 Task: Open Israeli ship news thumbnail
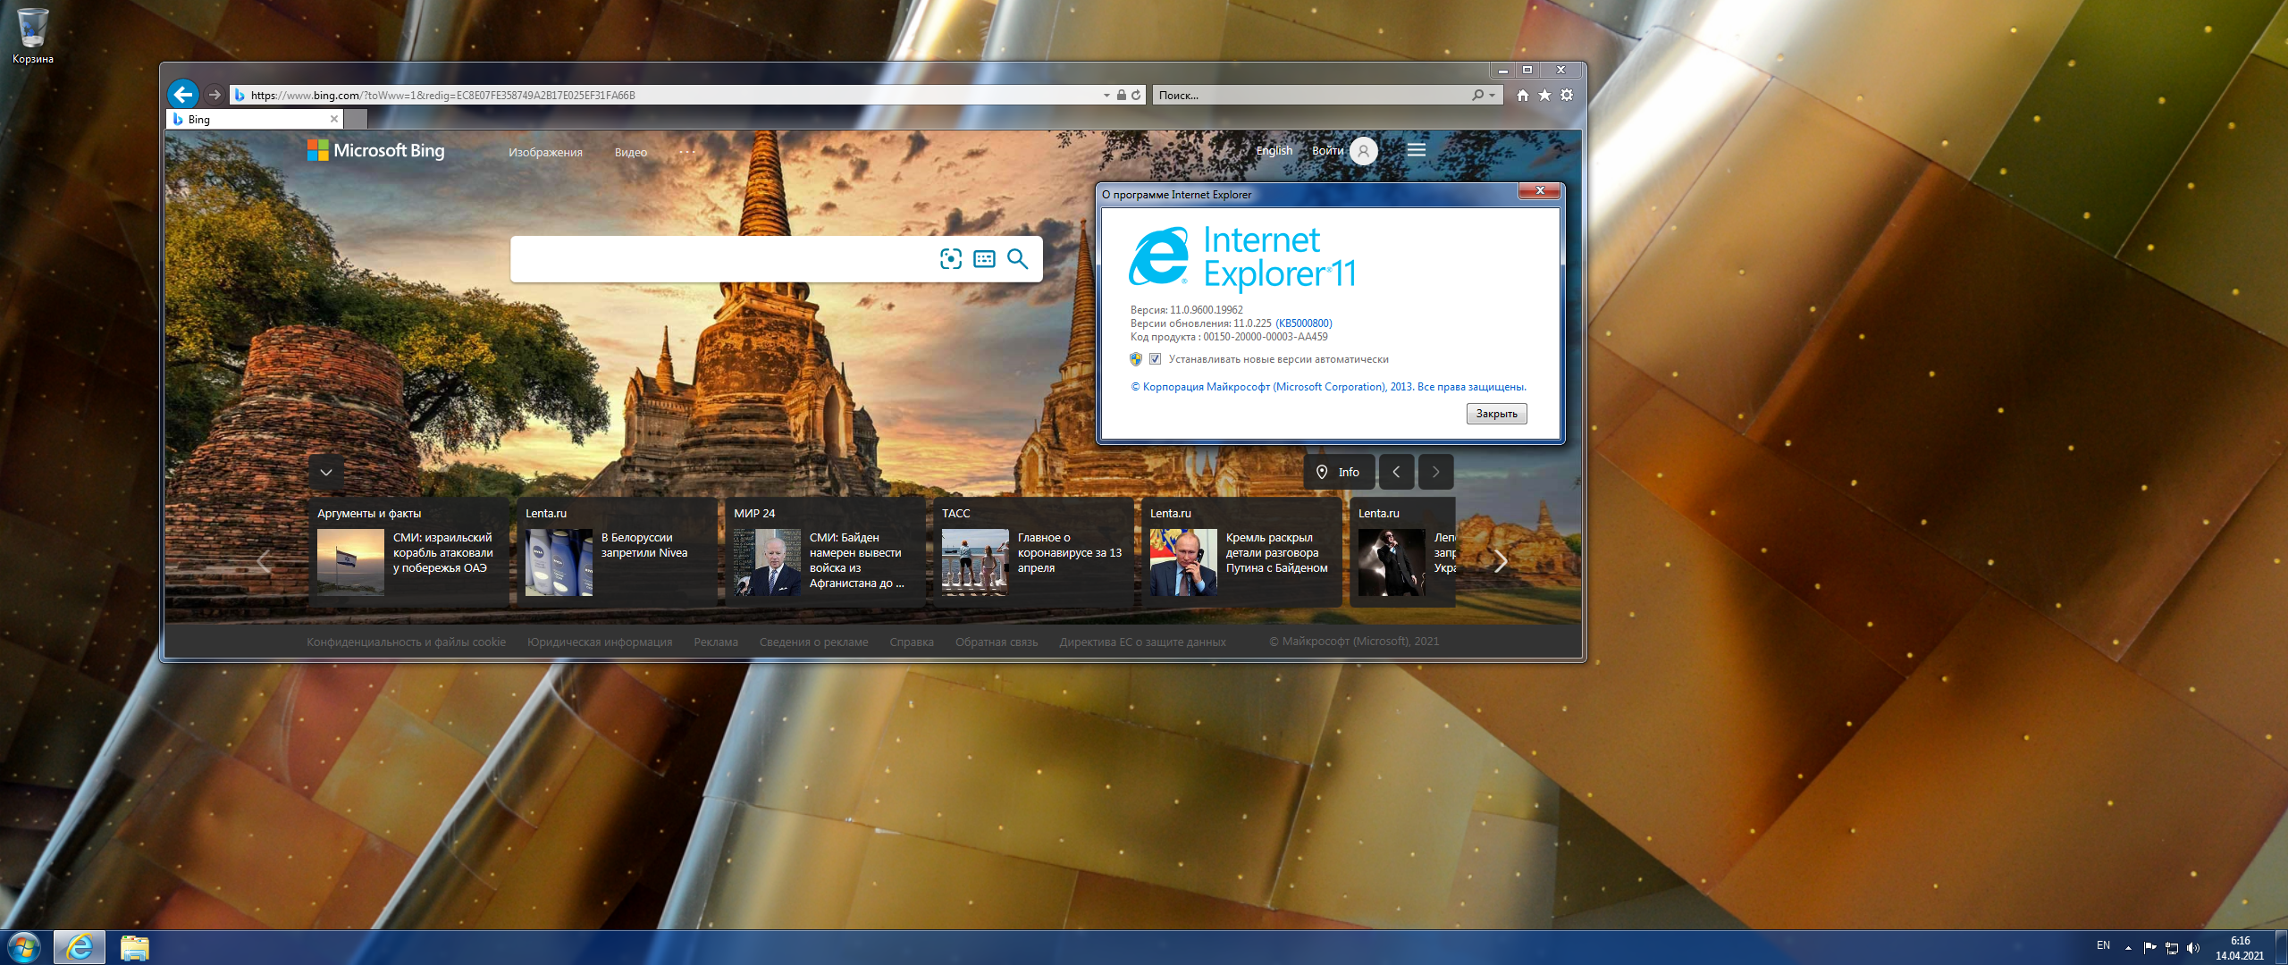point(350,562)
